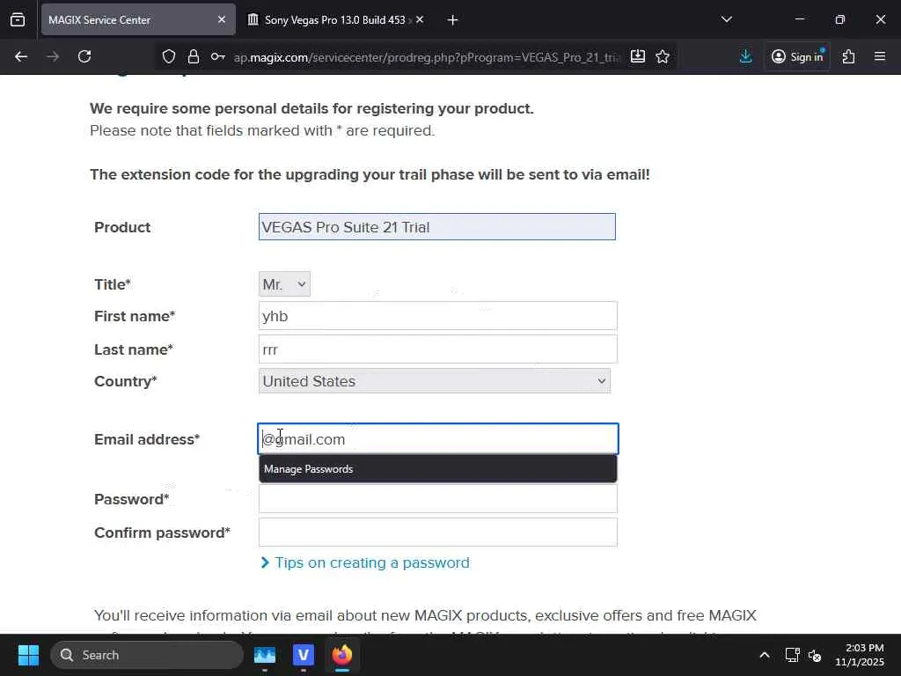Viewport: 901px width, 676px height.
Task: Click the forward navigation arrow
Action: point(53,56)
